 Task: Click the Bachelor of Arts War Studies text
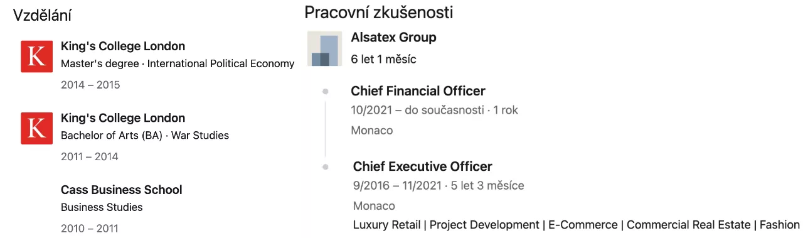[x=145, y=135]
